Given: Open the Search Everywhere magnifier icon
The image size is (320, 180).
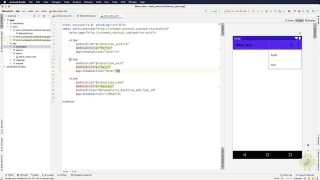Looking at the screenshot, I should tap(313, 11).
